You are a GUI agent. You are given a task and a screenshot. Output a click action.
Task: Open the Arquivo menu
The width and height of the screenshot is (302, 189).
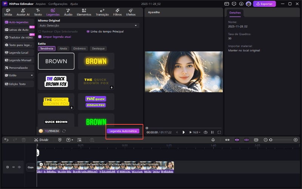(x=40, y=4)
